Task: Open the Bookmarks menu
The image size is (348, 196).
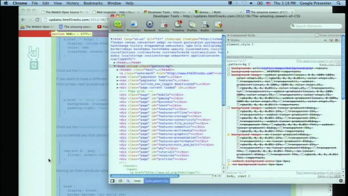Action: coord(93,3)
